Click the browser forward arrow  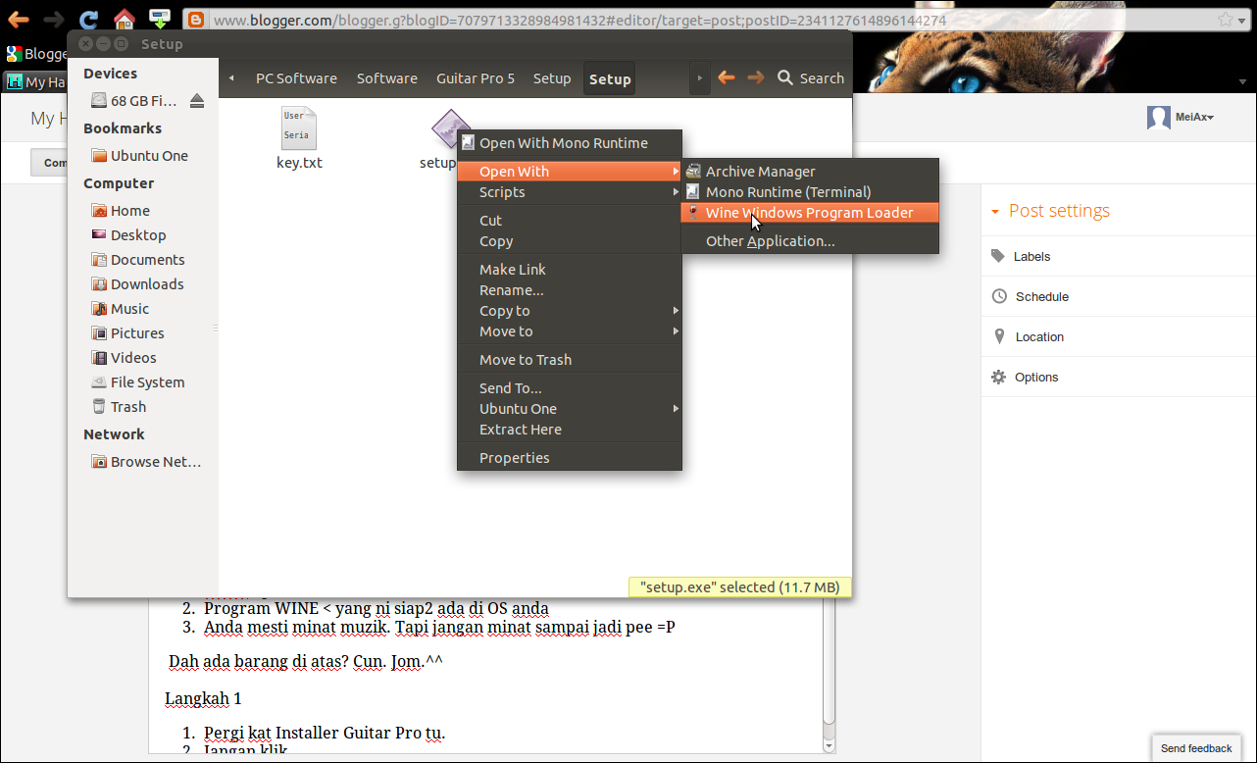click(x=53, y=19)
